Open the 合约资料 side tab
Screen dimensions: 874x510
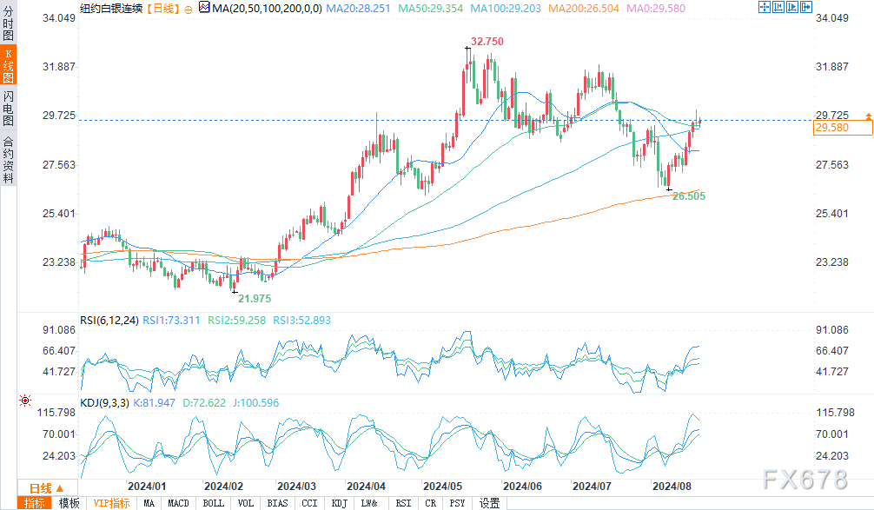tap(9, 159)
